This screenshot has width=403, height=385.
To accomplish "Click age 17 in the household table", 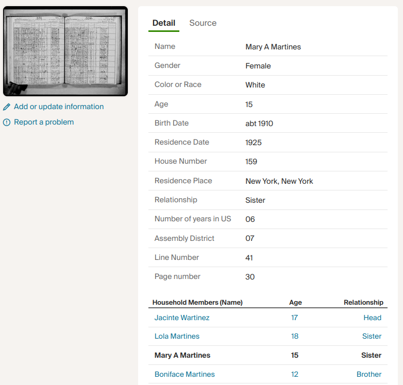I will 294,318.
